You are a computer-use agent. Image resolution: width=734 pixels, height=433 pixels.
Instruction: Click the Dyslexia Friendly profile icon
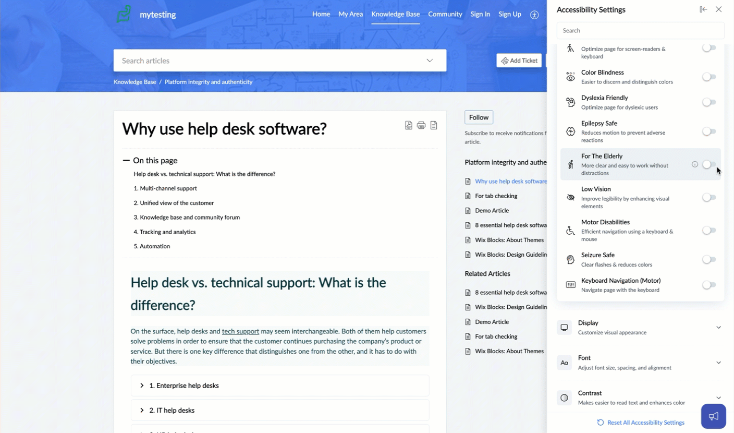click(570, 102)
